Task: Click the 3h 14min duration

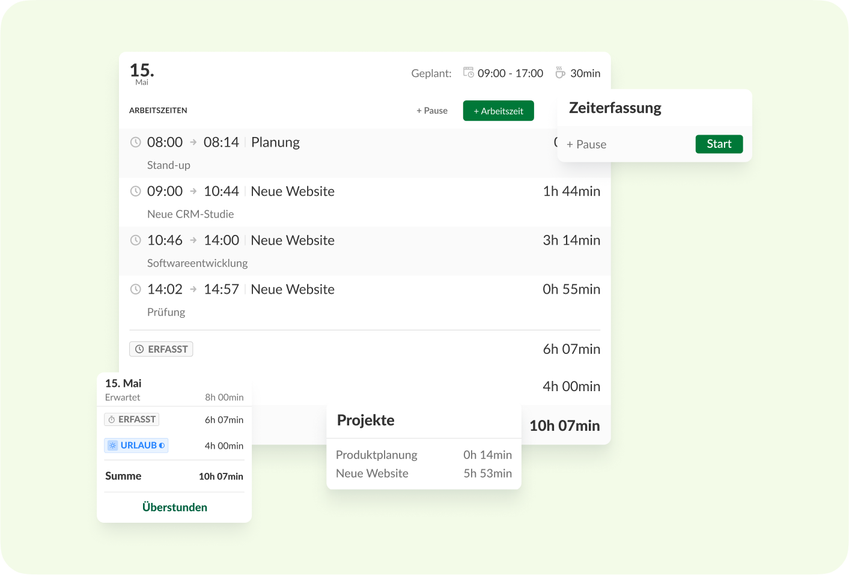Action: click(x=571, y=240)
